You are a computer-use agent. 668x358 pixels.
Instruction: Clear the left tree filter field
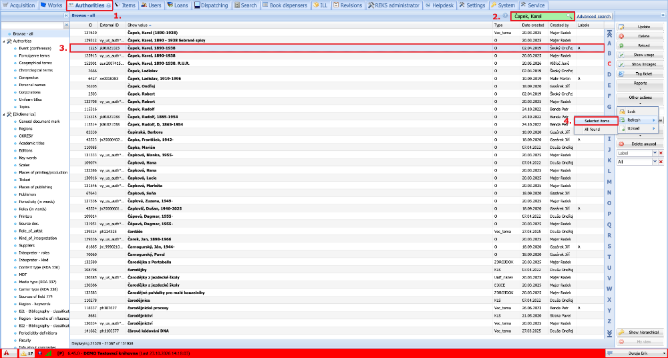66,25
